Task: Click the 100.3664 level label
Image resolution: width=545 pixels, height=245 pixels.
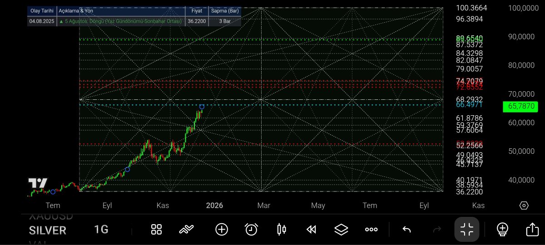Action: [471, 8]
